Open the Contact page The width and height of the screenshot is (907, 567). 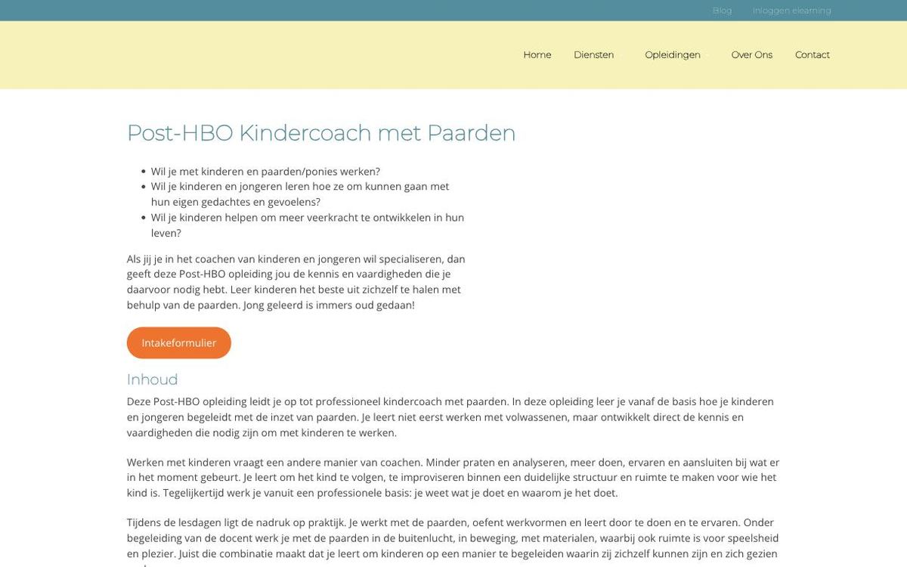click(812, 54)
